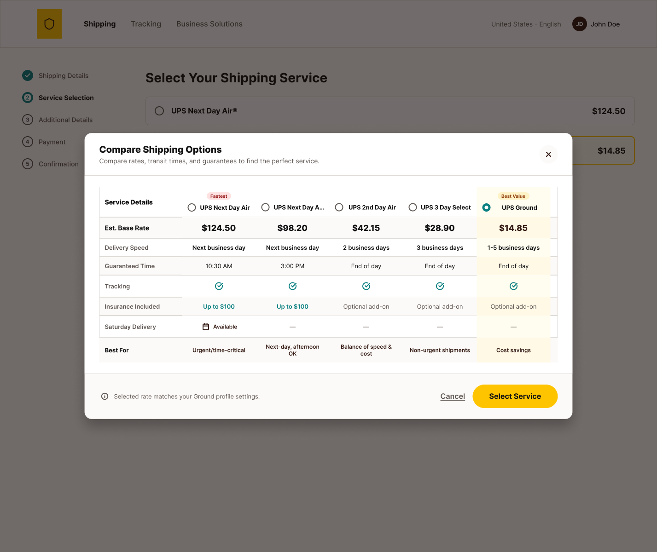Click the Shipping Details completed checkmark icon

(28, 75)
